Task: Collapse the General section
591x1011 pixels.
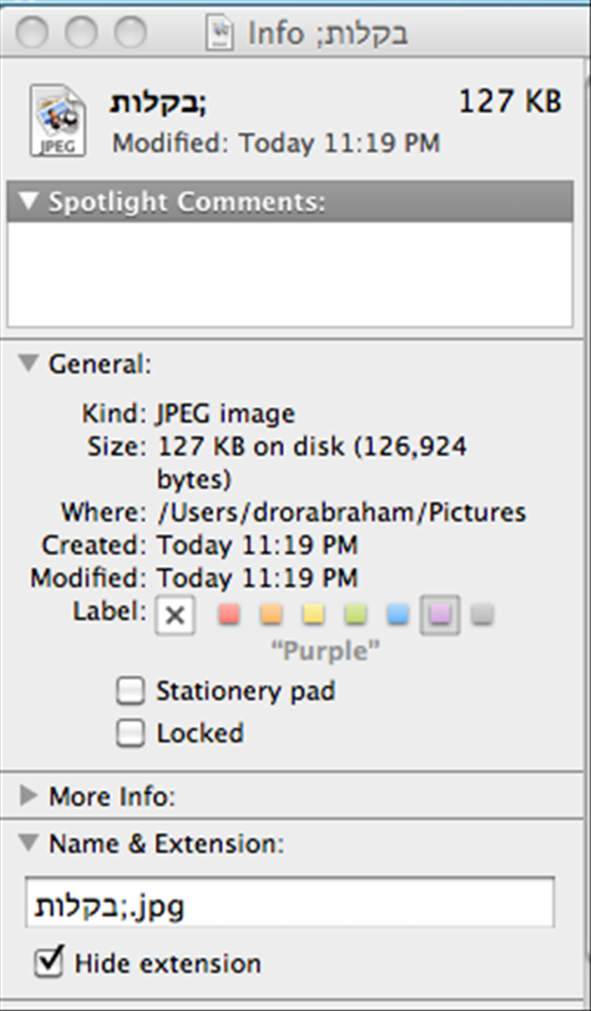Action: tap(29, 363)
